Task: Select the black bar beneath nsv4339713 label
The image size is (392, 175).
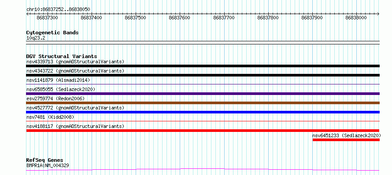Action: point(203,66)
